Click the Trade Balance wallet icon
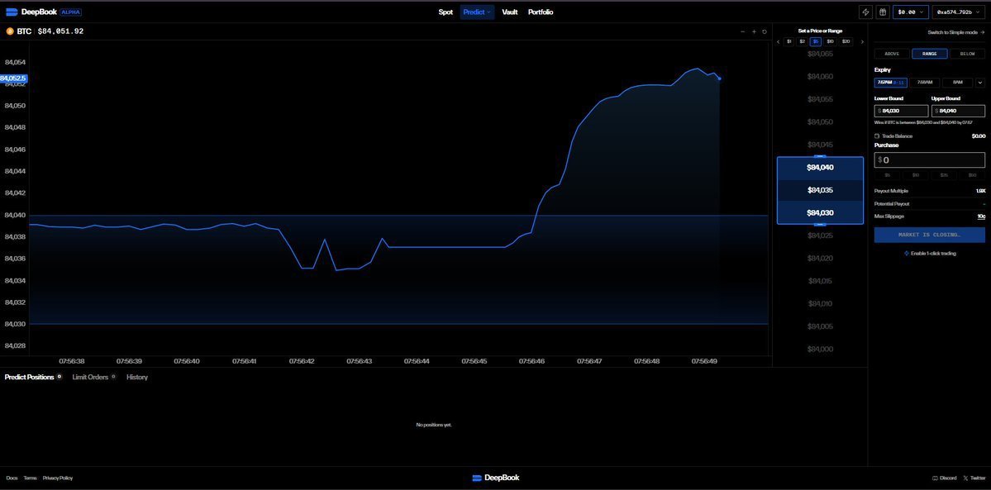991x490 pixels. [x=877, y=136]
